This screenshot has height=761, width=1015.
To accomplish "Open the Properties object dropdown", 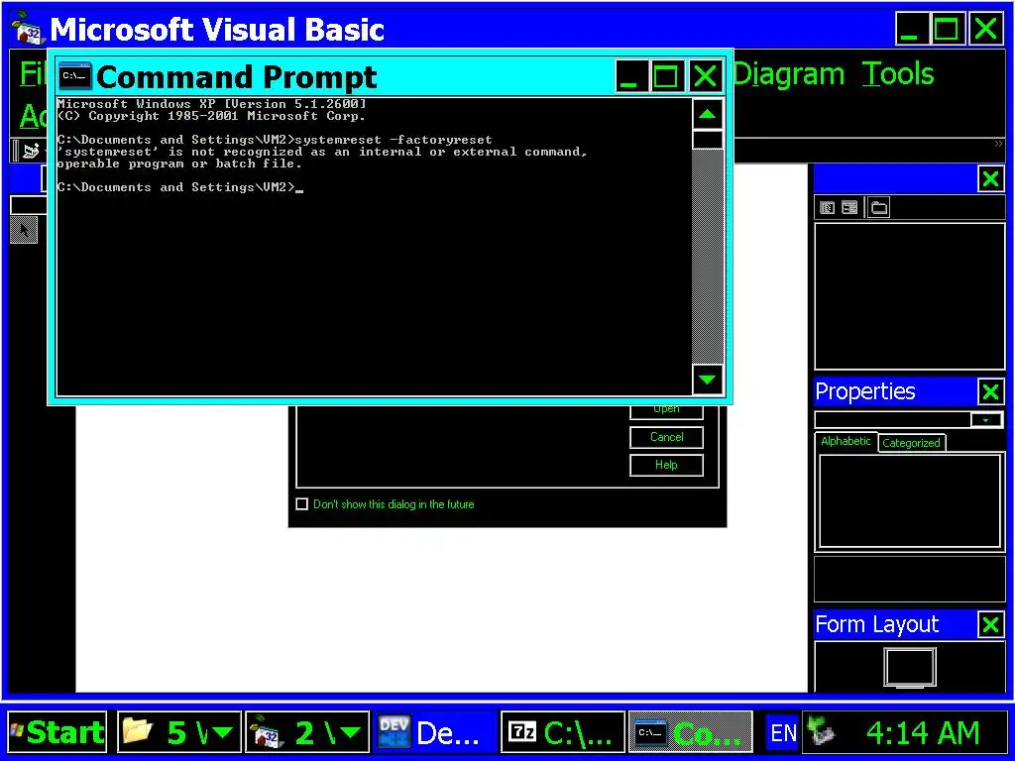I will [986, 420].
